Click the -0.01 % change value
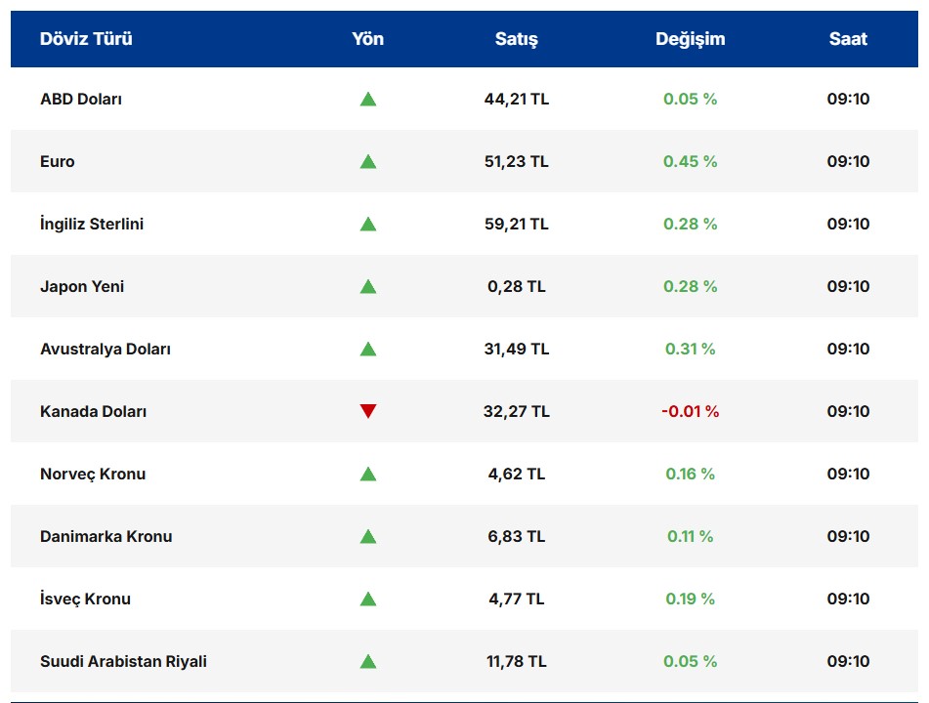 (690, 411)
